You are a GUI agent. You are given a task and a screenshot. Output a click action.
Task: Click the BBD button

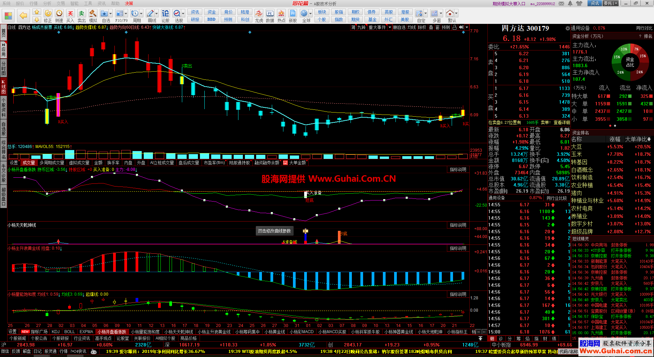point(212,19)
